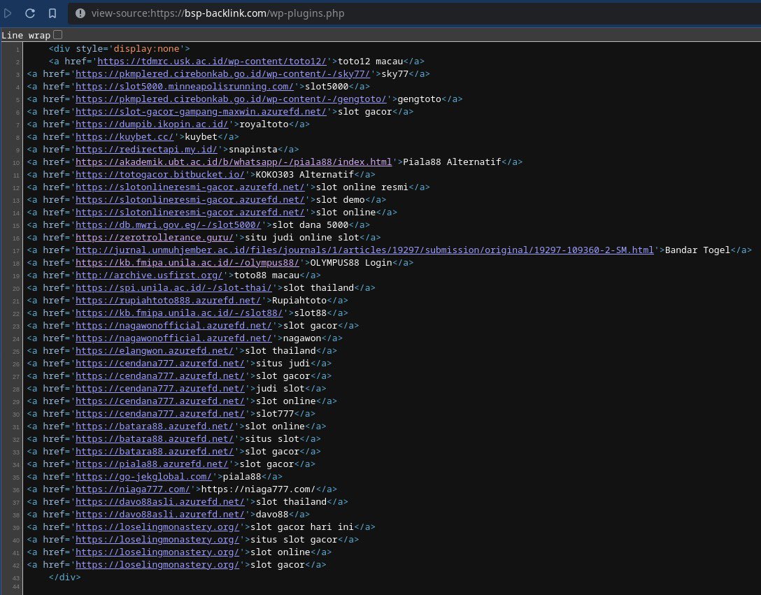
Task: Visit the archive.usfirst.org link
Action: [x=150, y=275]
